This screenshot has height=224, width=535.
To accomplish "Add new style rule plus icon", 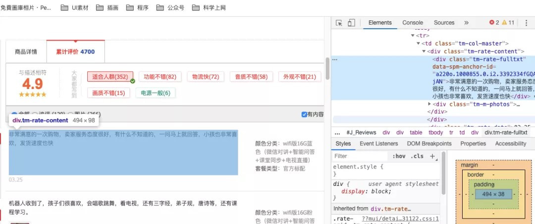I will click(432, 156).
